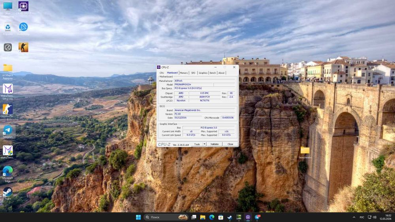Show hidden system tray icons
Image resolution: width=395 pixels, height=222 pixels.
(x=354, y=217)
